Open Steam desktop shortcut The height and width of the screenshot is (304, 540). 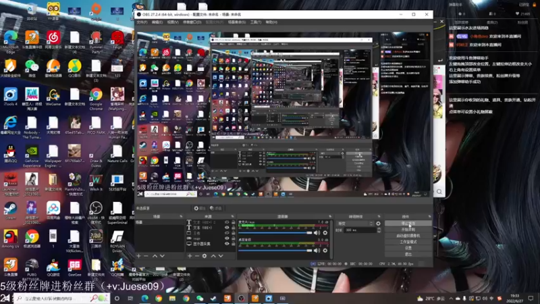[11, 211]
